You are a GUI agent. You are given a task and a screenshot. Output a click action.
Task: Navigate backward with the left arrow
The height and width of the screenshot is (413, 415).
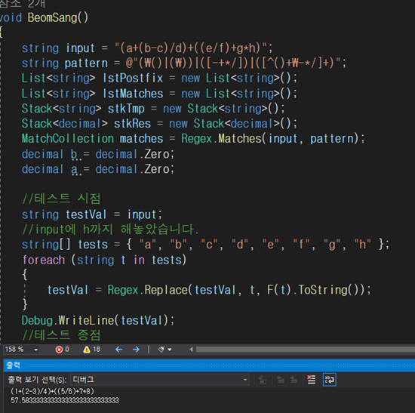118,350
